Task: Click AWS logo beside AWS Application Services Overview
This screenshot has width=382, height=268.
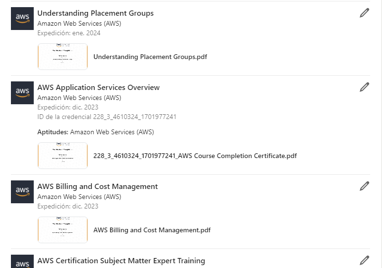Action: click(x=22, y=93)
